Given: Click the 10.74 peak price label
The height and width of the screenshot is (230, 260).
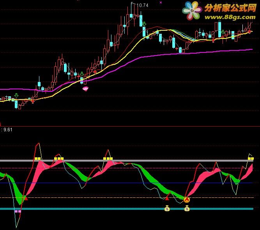Looking at the screenshot, I should point(143,5).
